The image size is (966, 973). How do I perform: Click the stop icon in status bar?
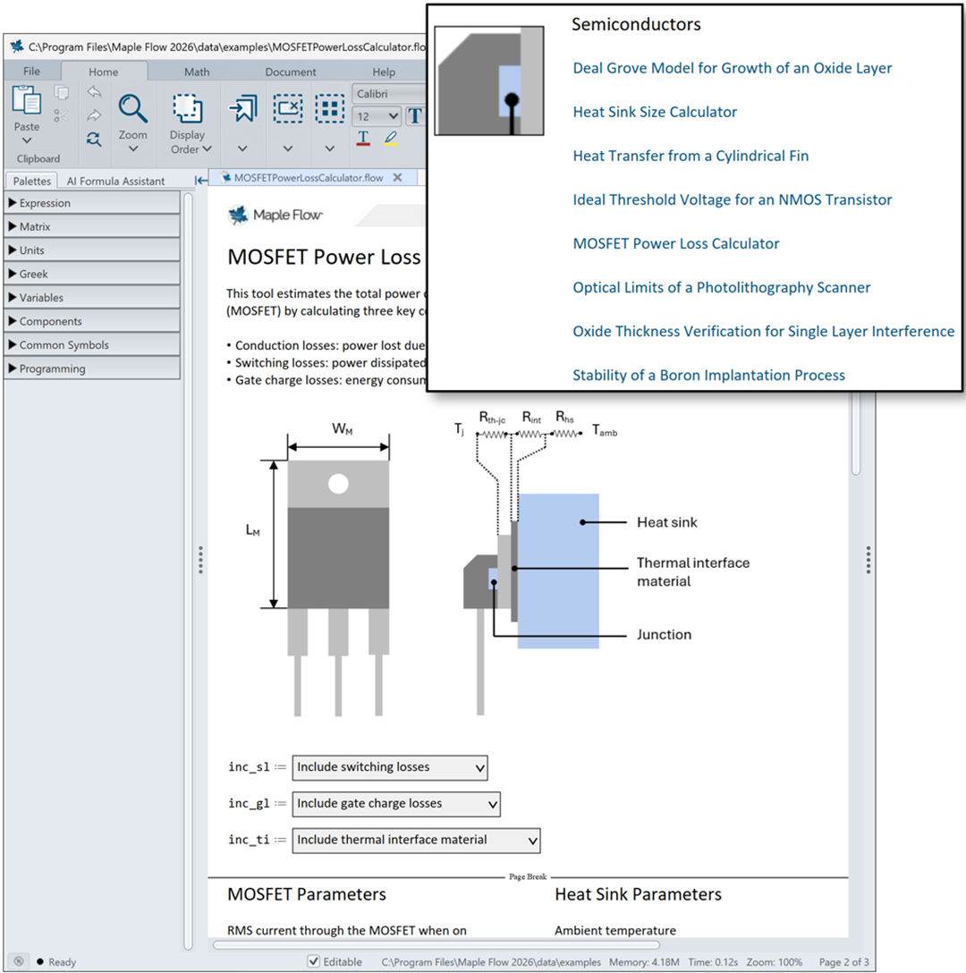[19, 961]
